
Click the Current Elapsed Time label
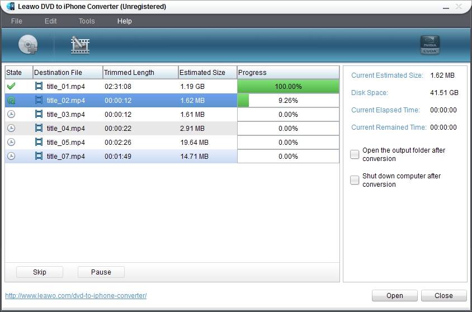[x=386, y=110]
